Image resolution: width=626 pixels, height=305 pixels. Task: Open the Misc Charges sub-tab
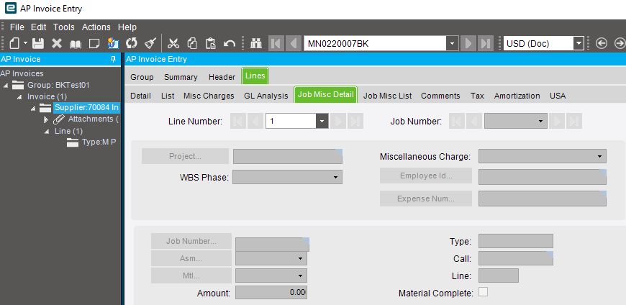209,96
